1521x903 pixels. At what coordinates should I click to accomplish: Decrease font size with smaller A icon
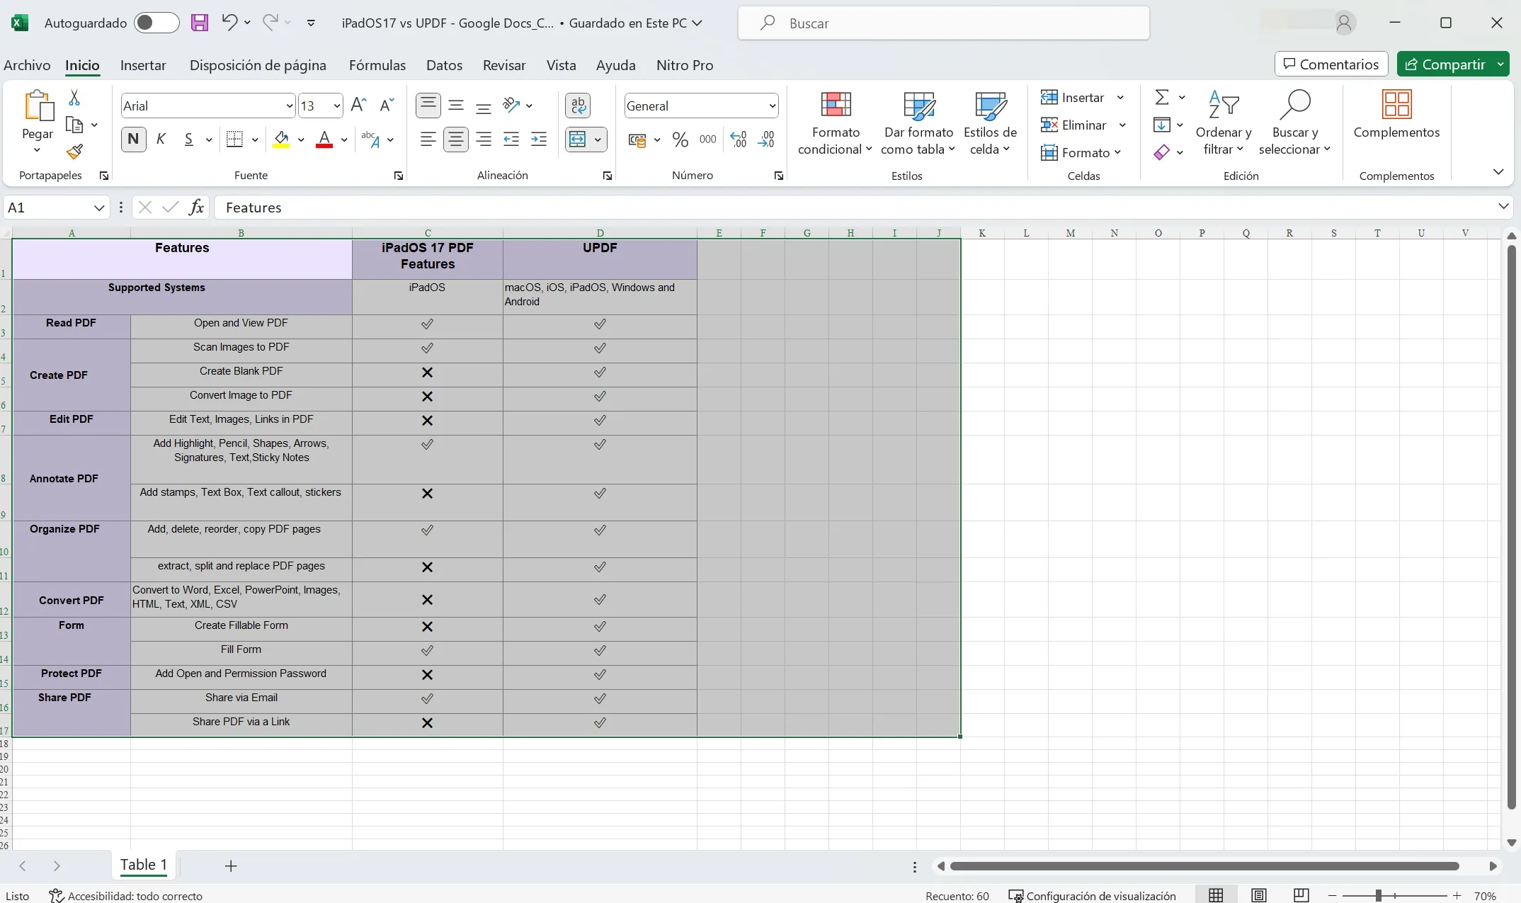[x=387, y=106]
